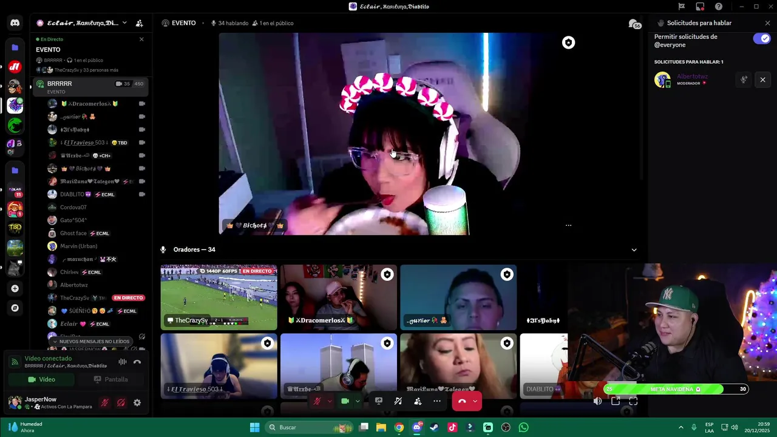The image size is (777, 437).
Task: Open share screen icon in call controls
Action: (x=379, y=401)
